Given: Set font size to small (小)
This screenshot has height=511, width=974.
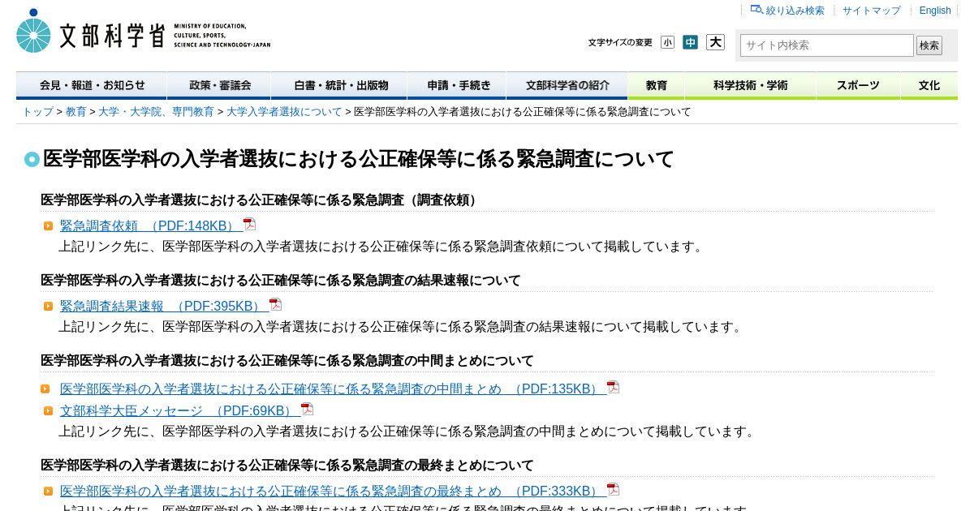Looking at the screenshot, I should (x=667, y=42).
